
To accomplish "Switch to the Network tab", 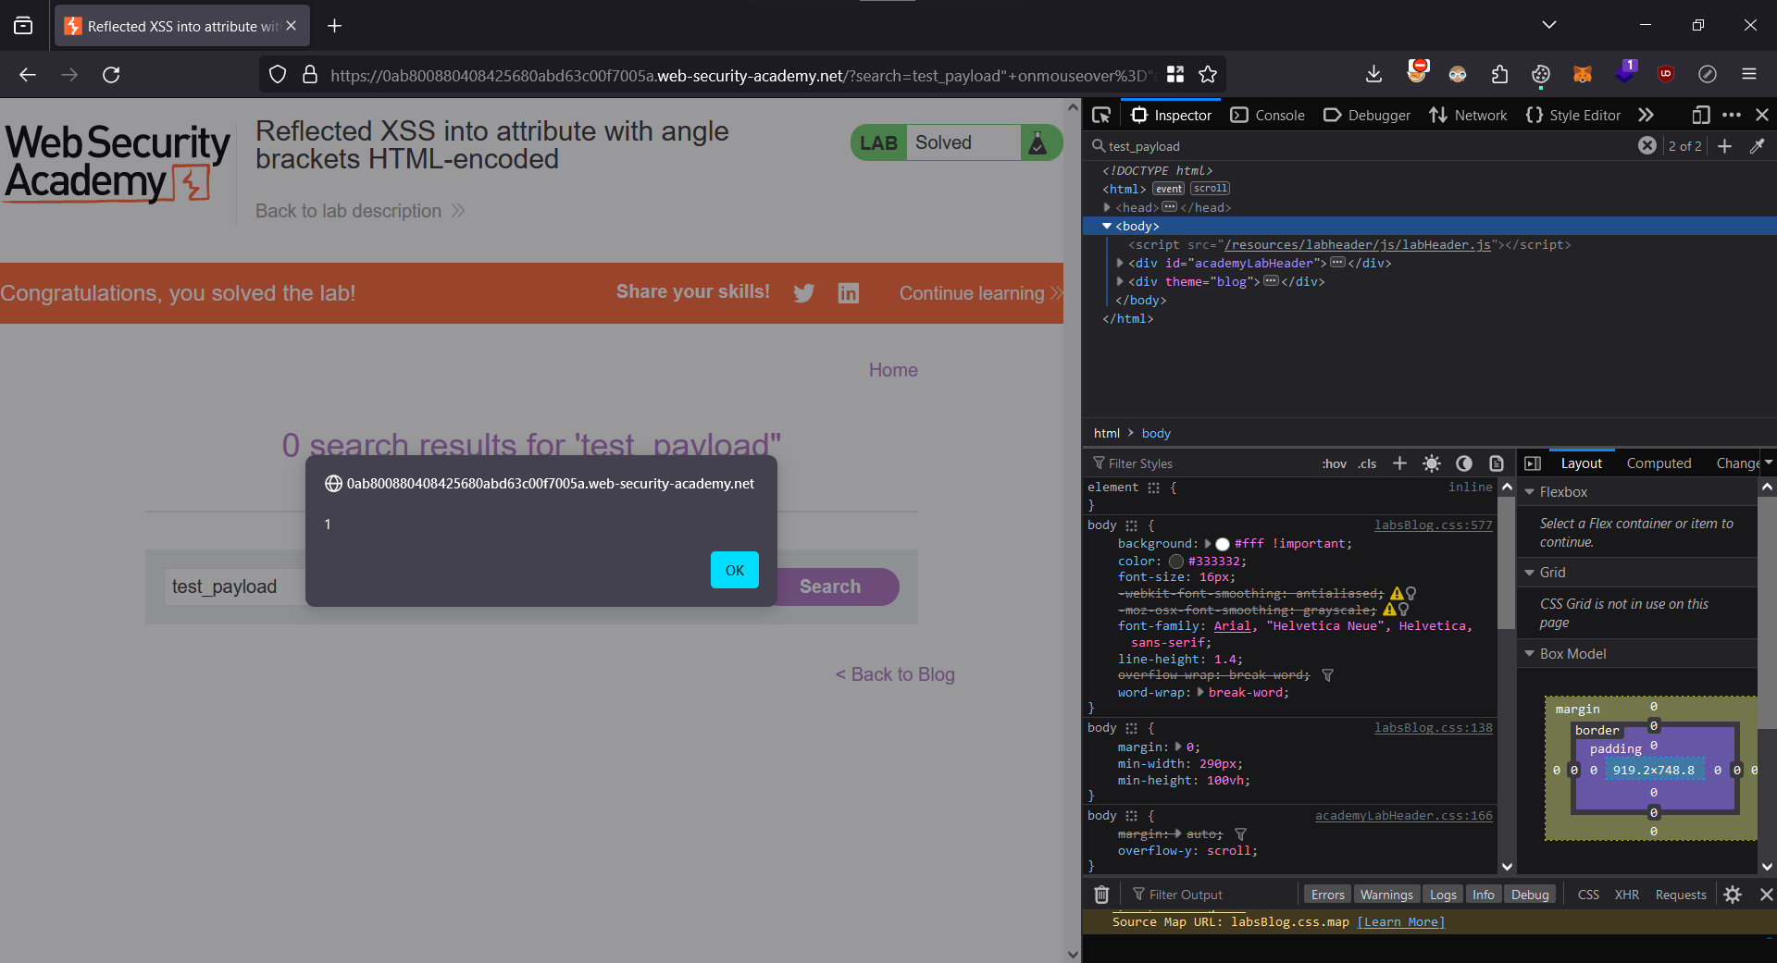I will coord(1468,115).
